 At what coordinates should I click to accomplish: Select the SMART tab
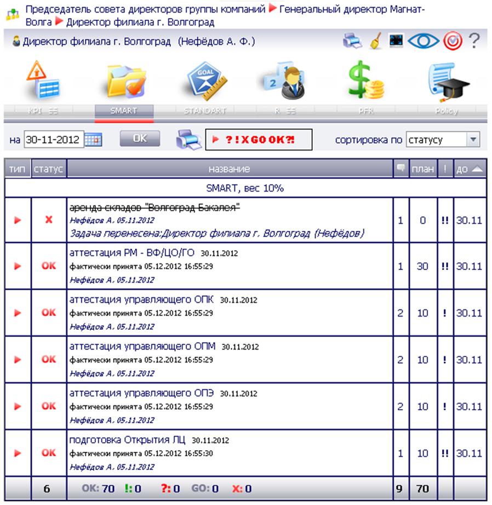pos(124,111)
